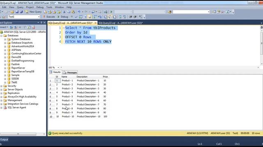Open Object Explorer window position dropdown arrow

(38, 22)
